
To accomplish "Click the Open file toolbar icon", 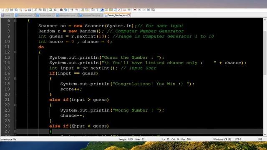I will 7,10.
